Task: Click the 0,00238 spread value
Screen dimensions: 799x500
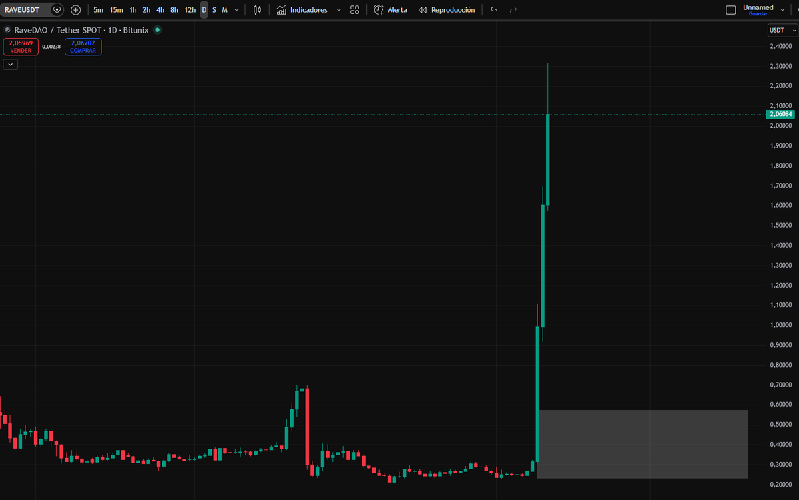Action: [x=51, y=47]
